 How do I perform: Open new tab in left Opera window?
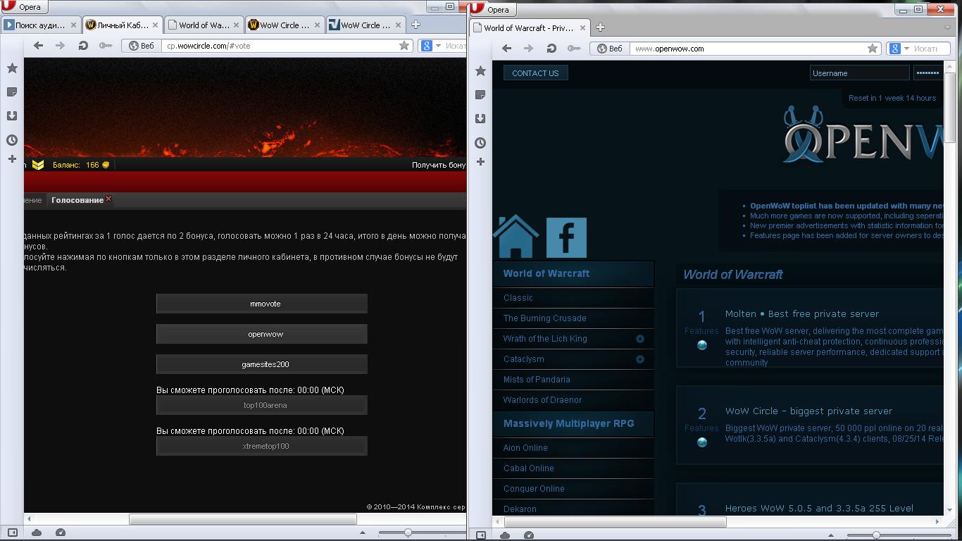(x=416, y=25)
